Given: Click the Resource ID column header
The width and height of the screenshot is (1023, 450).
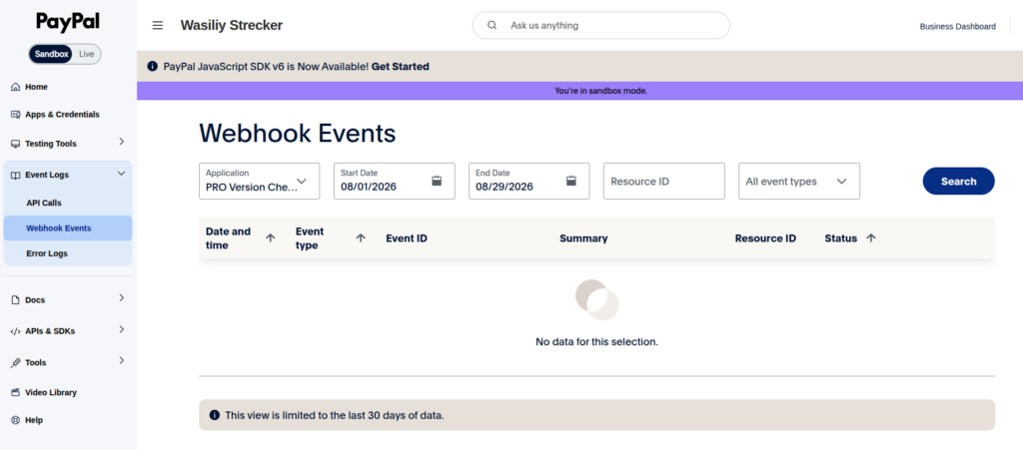Looking at the screenshot, I should (765, 238).
